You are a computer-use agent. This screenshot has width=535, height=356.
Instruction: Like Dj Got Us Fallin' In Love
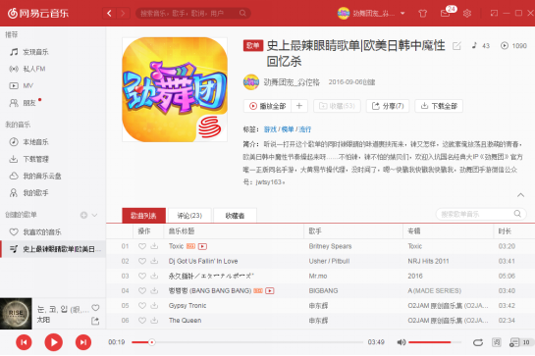click(x=142, y=261)
